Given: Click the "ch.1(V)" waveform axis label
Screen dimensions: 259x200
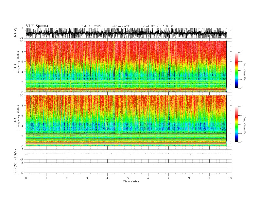Looking at the screenshot, I should pyautogui.click(x=16, y=33).
